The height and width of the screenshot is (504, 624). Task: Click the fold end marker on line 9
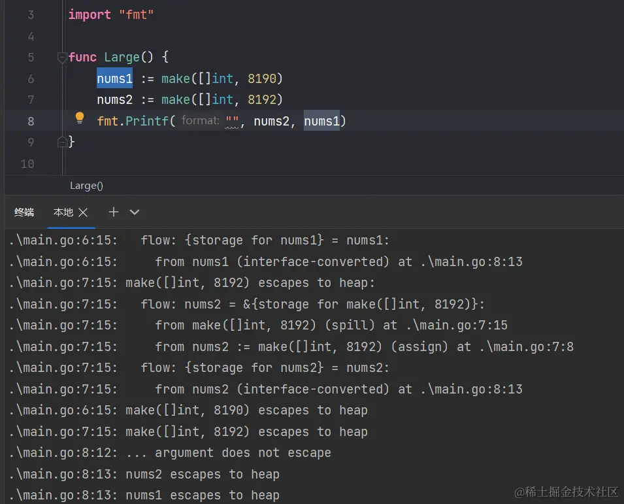(x=61, y=142)
